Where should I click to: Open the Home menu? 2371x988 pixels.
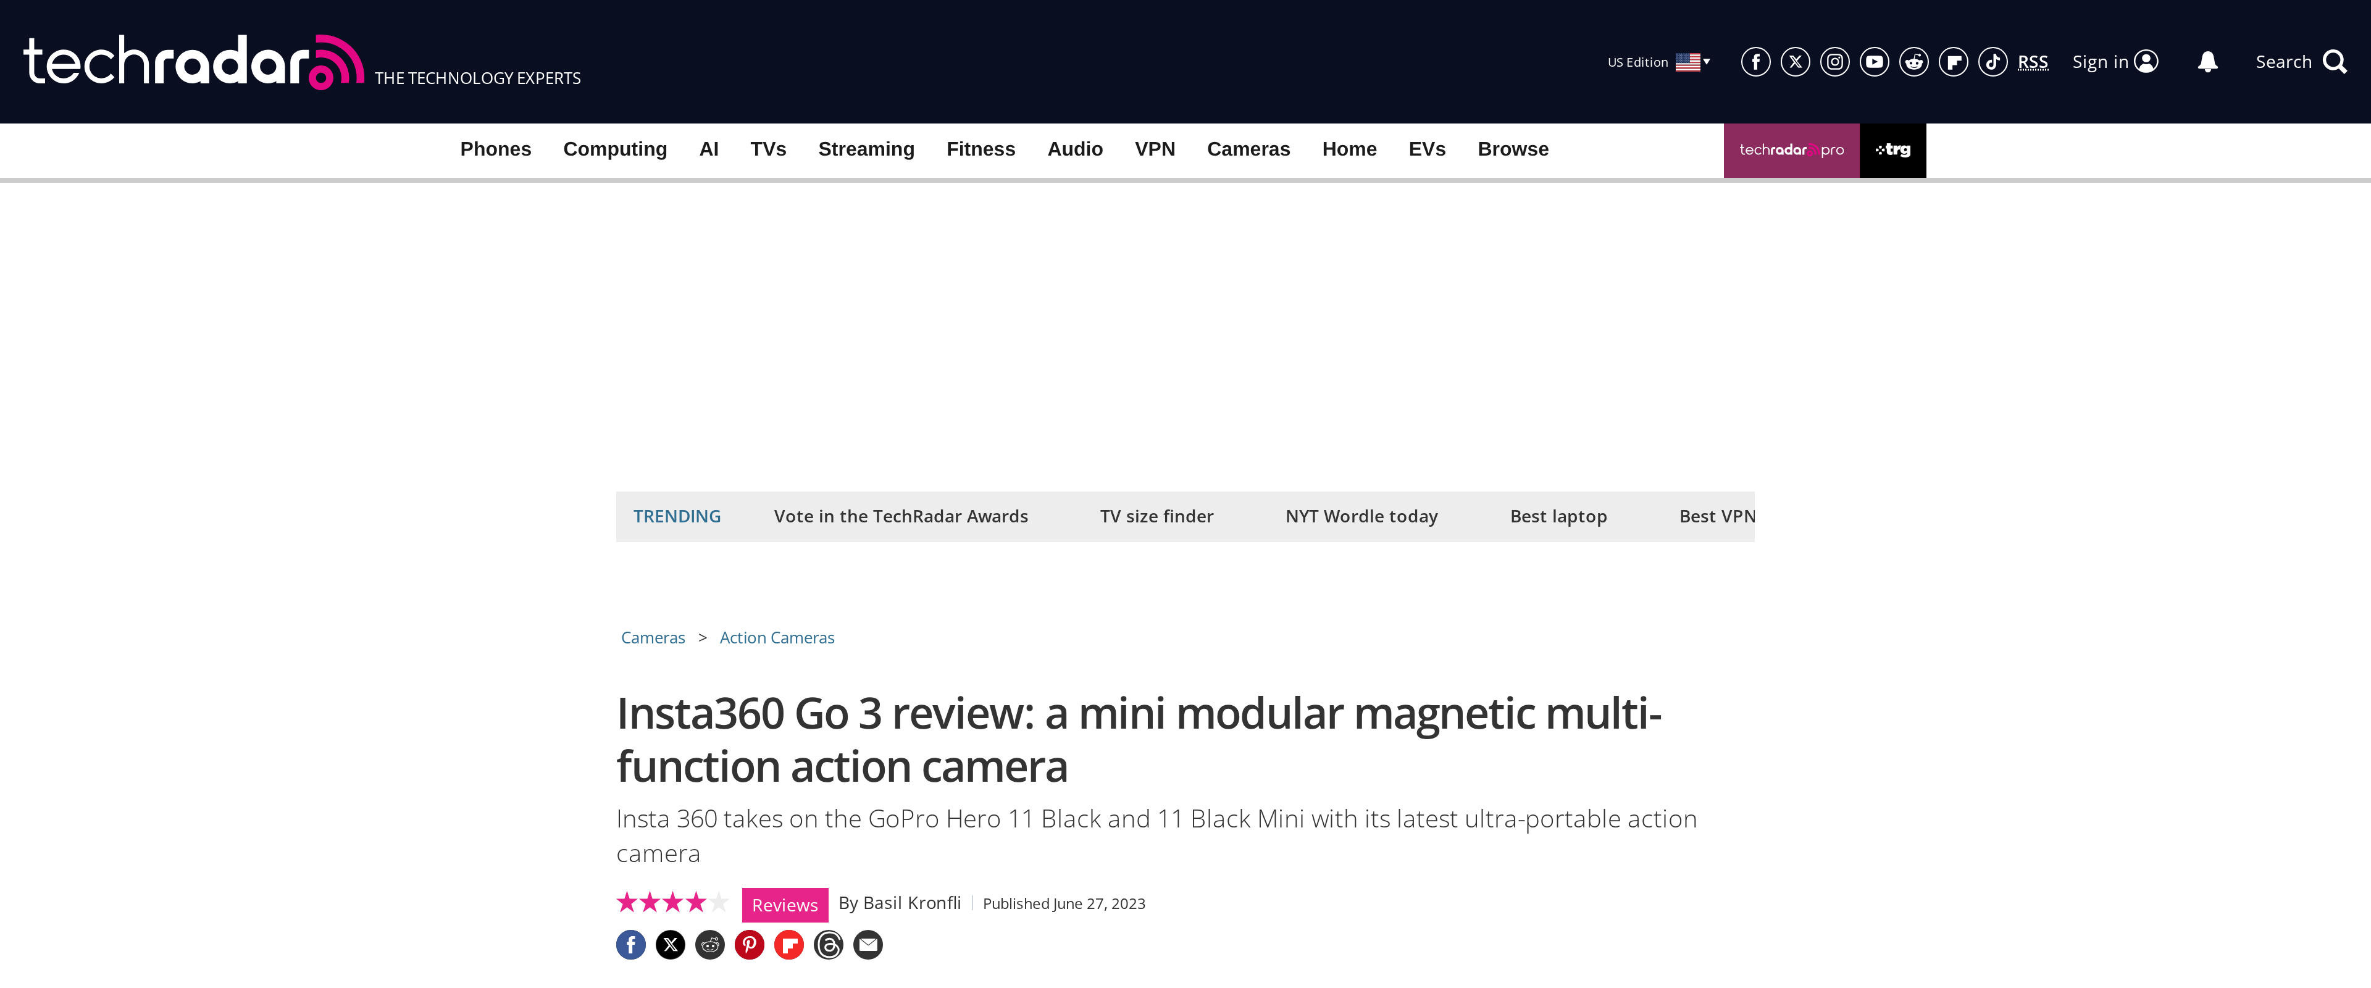(1349, 149)
